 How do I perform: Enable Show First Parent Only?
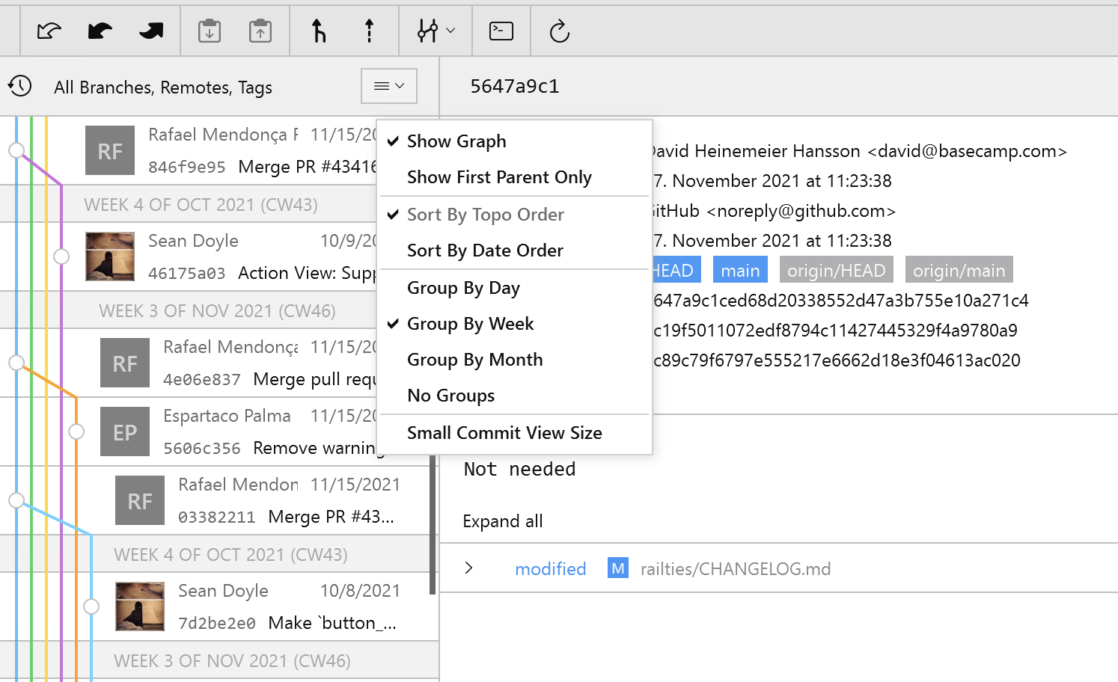(x=499, y=177)
